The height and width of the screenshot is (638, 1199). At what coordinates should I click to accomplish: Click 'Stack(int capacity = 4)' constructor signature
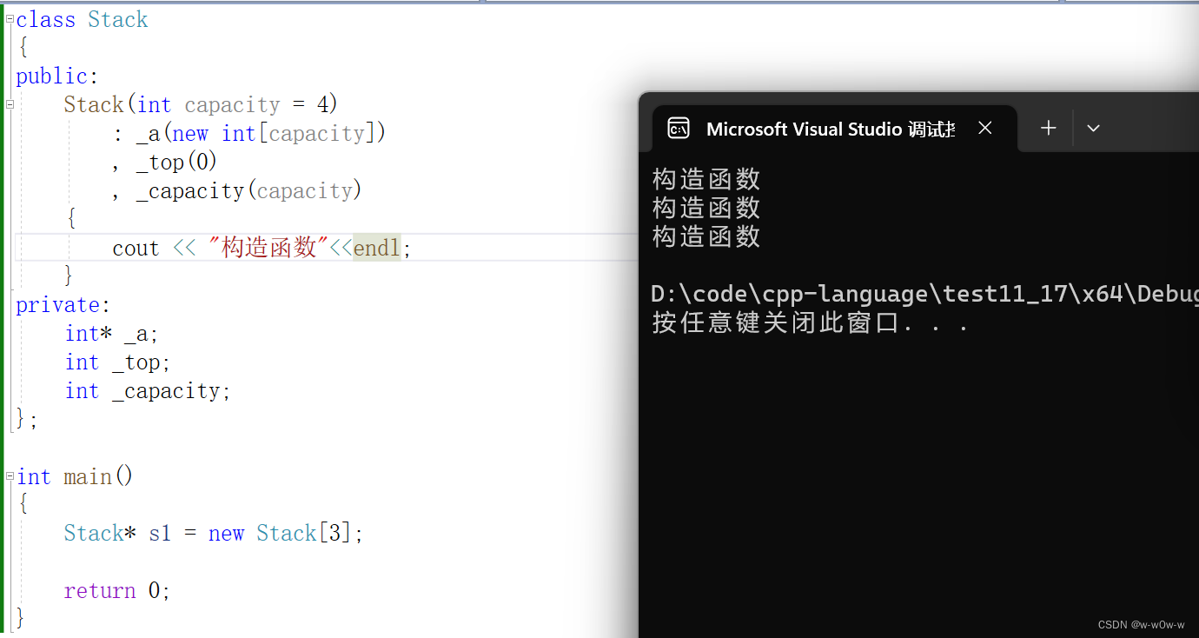click(x=201, y=105)
